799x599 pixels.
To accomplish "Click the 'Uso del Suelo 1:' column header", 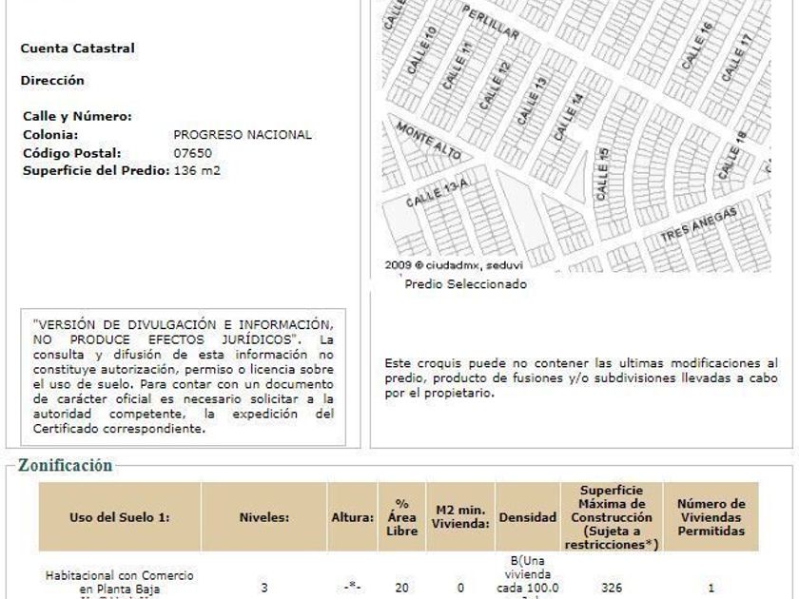I will coord(120,517).
